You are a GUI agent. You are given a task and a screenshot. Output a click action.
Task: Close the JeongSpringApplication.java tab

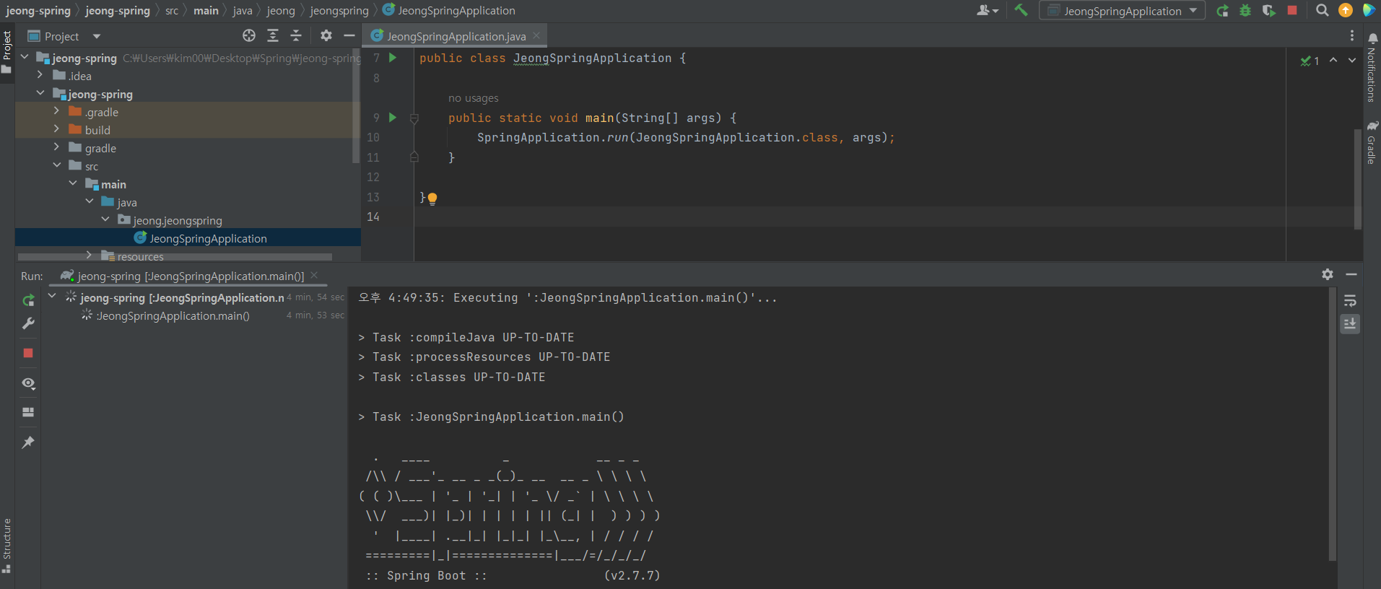click(x=536, y=35)
